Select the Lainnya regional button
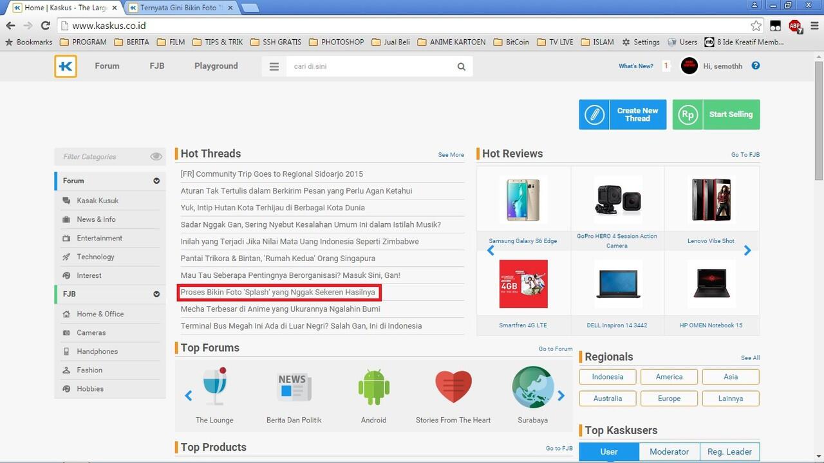824x463 pixels. [731, 399]
